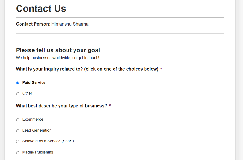Click the "Software as a Service (SaaS)" label
Image resolution: width=243 pixels, height=160 pixels.
[x=48, y=141]
